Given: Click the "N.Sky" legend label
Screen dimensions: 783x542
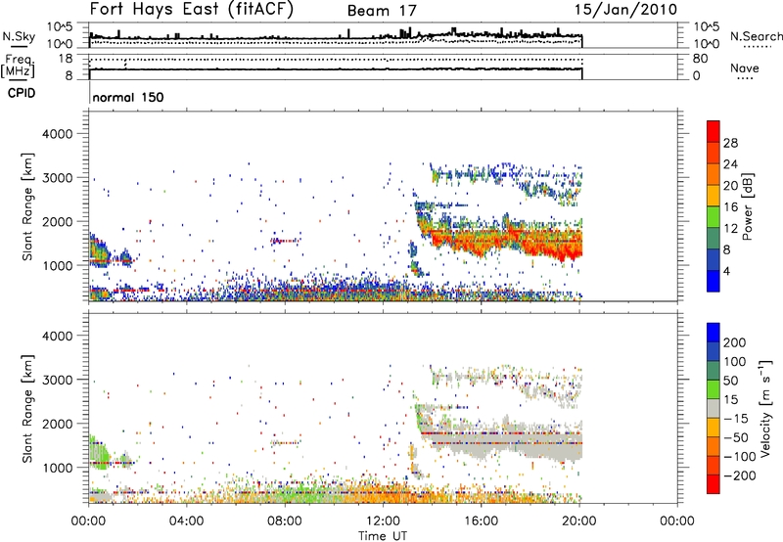Looking at the screenshot, I should (x=19, y=36).
